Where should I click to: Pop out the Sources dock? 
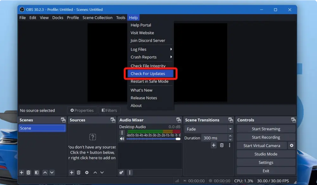[113, 120]
